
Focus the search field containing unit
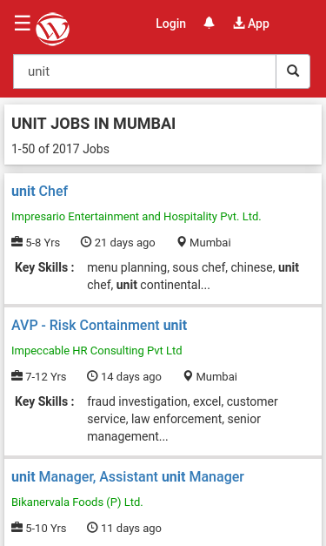[x=144, y=71]
